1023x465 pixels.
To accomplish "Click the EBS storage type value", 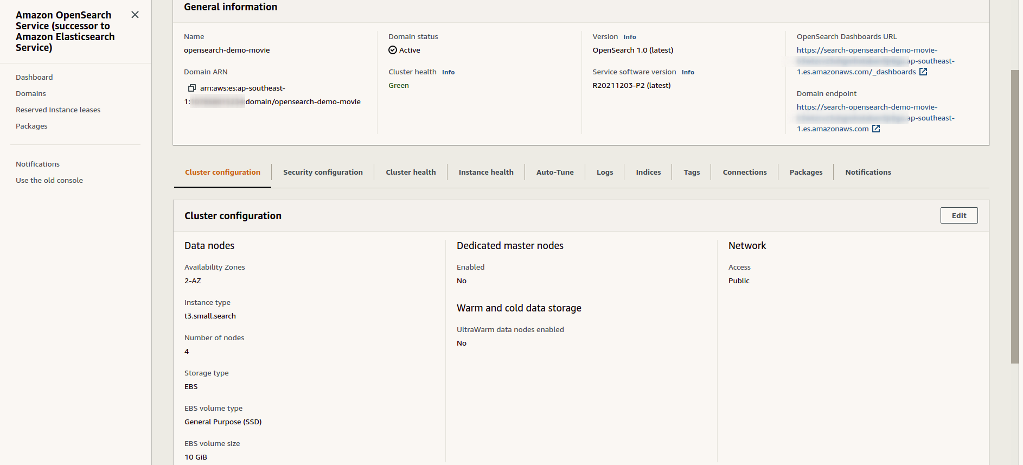I will coord(191,386).
